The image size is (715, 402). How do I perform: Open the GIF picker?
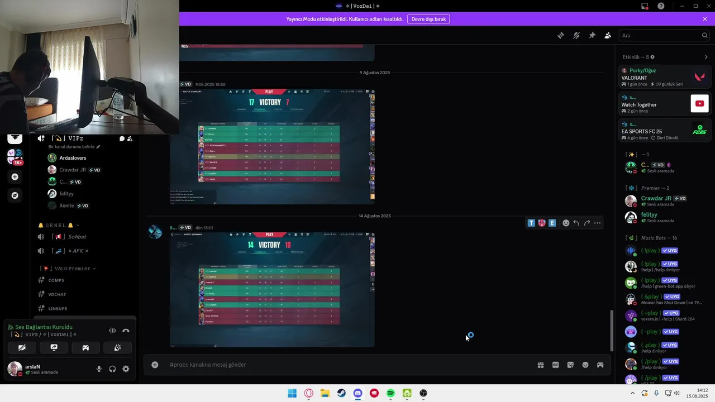(556, 365)
